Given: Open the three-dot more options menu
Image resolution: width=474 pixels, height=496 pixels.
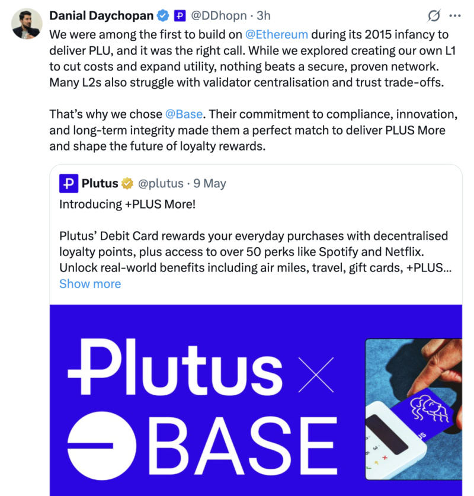Looking at the screenshot, I should [x=455, y=16].
